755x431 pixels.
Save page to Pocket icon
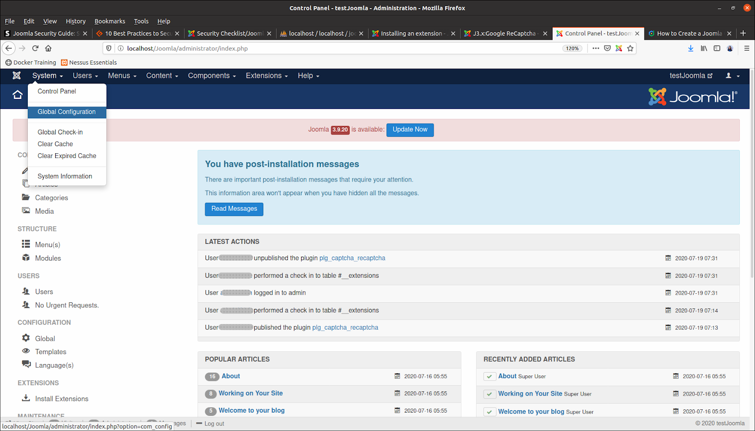pyautogui.click(x=607, y=48)
